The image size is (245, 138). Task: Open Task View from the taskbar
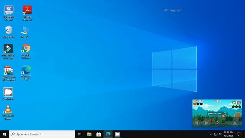(x=80, y=134)
